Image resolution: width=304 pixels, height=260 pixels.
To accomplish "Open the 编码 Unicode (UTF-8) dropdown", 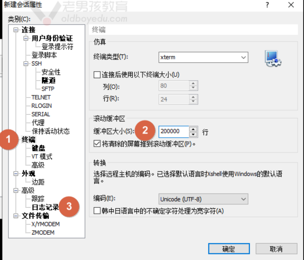I will click(x=203, y=199).
